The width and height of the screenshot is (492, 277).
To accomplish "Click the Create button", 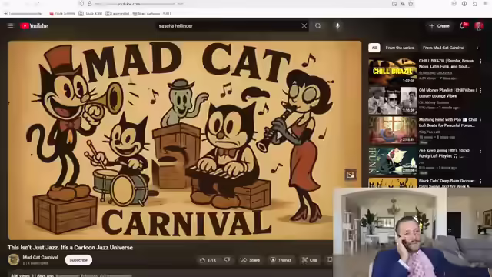I will click(x=439, y=26).
